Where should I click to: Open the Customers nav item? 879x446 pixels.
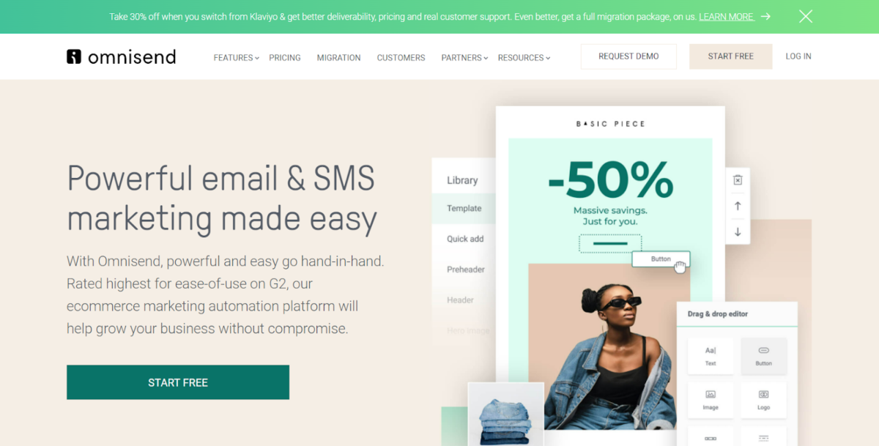401,58
